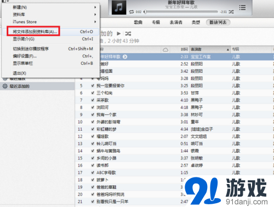The image size is (274, 207).
Task: Click the now playing title 新年好拜年歌
Action: [181, 3]
